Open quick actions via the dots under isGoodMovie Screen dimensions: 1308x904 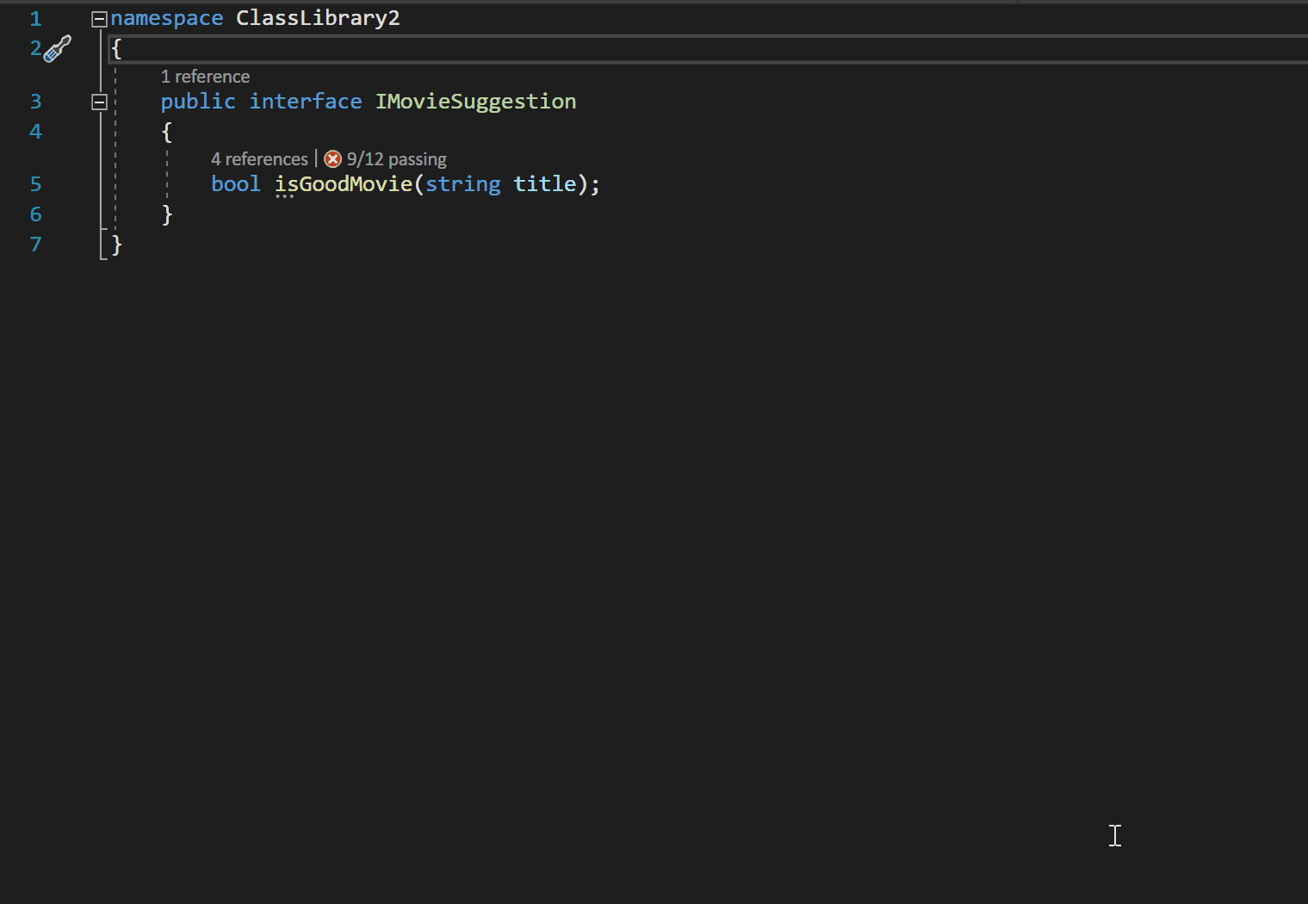285,196
